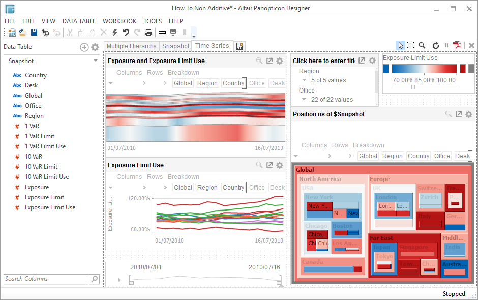
Task: Select the Zoom magnifier tool
Action: 422,46
